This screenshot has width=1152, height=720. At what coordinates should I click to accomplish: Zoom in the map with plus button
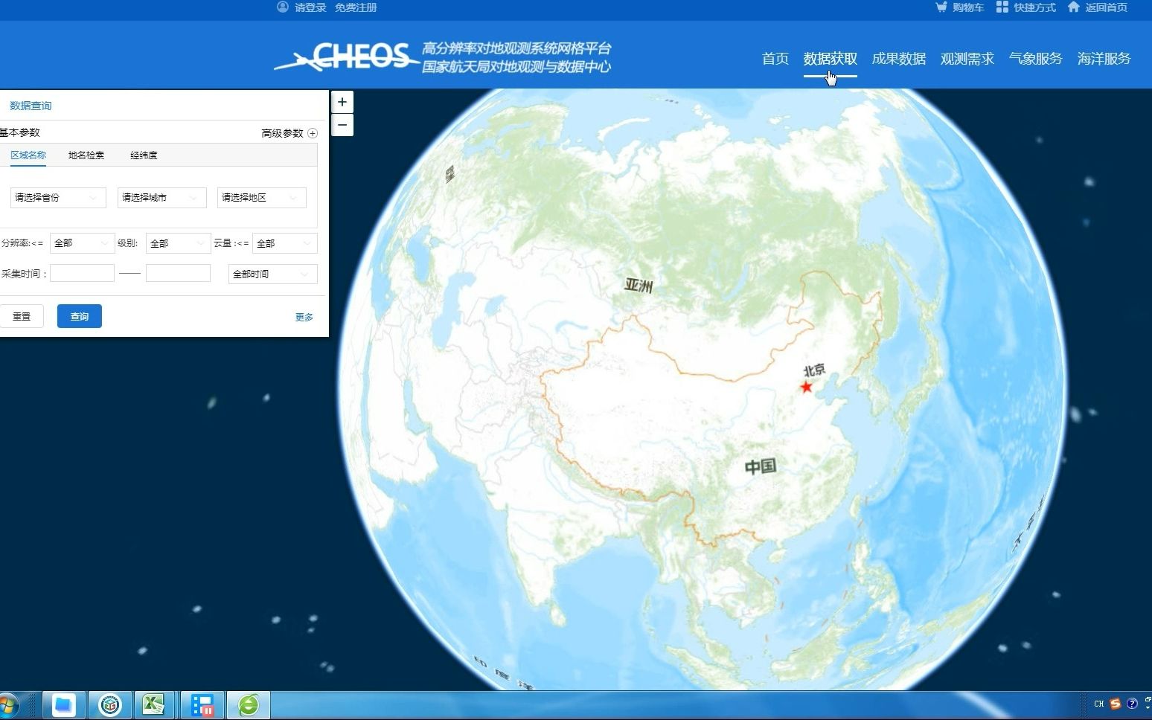(342, 102)
